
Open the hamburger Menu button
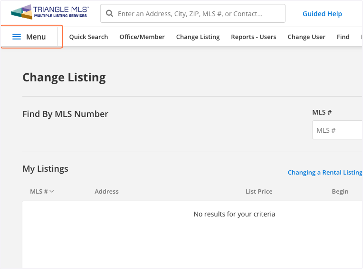pyautogui.click(x=29, y=37)
